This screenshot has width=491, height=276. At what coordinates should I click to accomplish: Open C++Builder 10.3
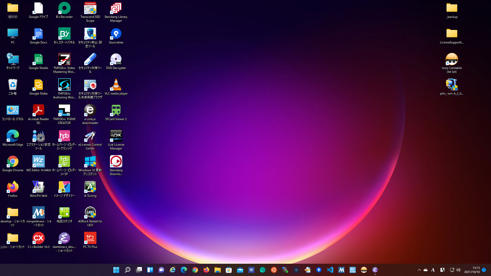(x=38, y=240)
